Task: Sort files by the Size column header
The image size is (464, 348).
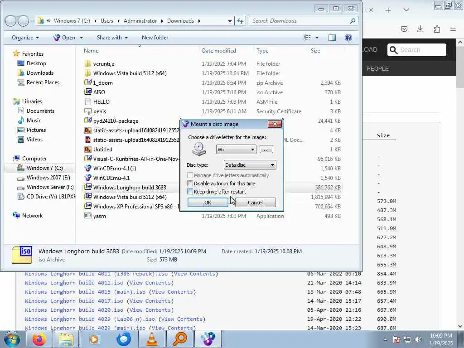Action: pos(315,51)
